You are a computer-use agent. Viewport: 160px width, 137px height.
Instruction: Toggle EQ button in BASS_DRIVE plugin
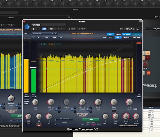[x=148, y=53]
